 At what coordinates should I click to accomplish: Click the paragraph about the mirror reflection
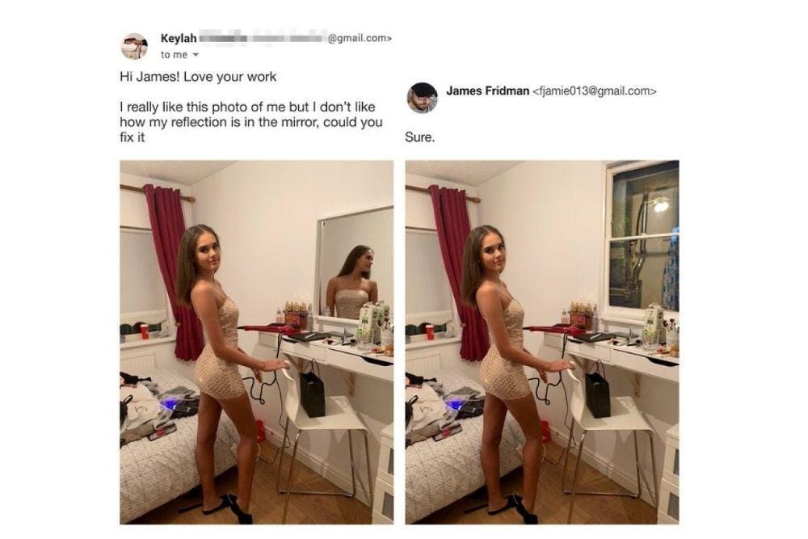pyautogui.click(x=251, y=122)
